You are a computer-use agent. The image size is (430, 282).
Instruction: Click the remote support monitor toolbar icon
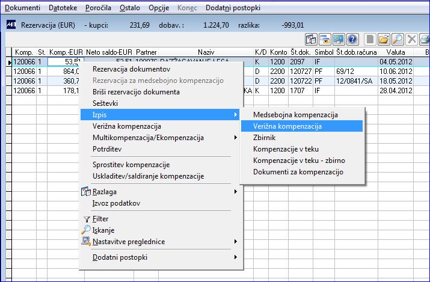tap(339, 40)
